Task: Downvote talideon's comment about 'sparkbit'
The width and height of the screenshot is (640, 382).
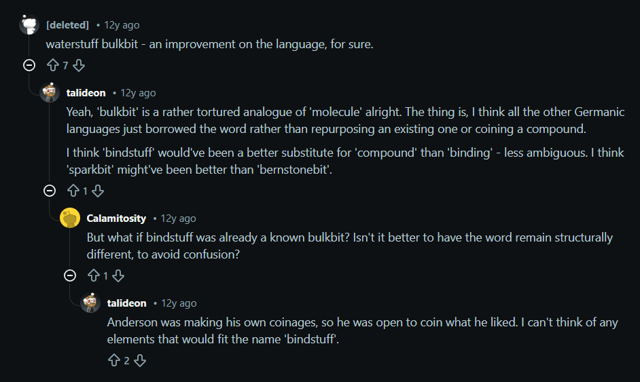Action: (x=98, y=191)
